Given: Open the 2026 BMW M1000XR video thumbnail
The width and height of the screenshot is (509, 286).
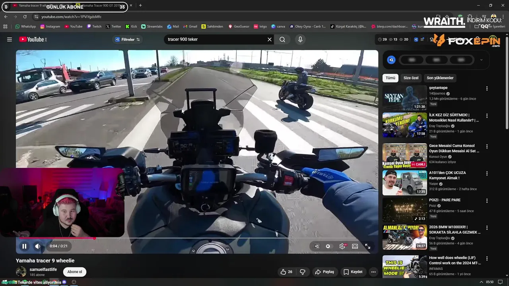Looking at the screenshot, I should (404, 237).
